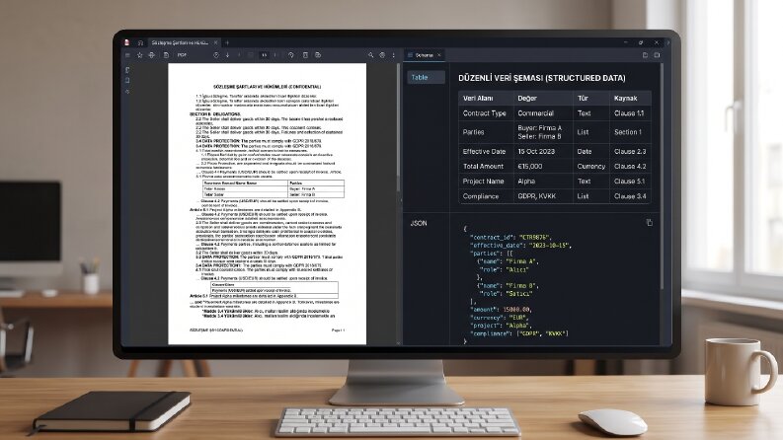This screenshot has width=783, height=440.
Task: Click the middle icon in PDF left sidebar
Action: coord(127,80)
